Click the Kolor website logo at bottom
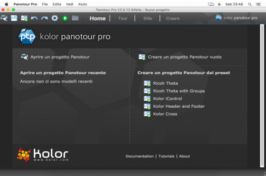The height and width of the screenshot is (176, 266). coord(43,155)
